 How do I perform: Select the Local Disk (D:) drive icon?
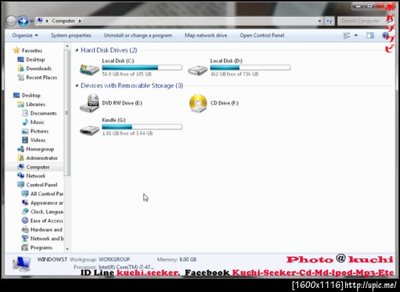pyautogui.click(x=198, y=69)
